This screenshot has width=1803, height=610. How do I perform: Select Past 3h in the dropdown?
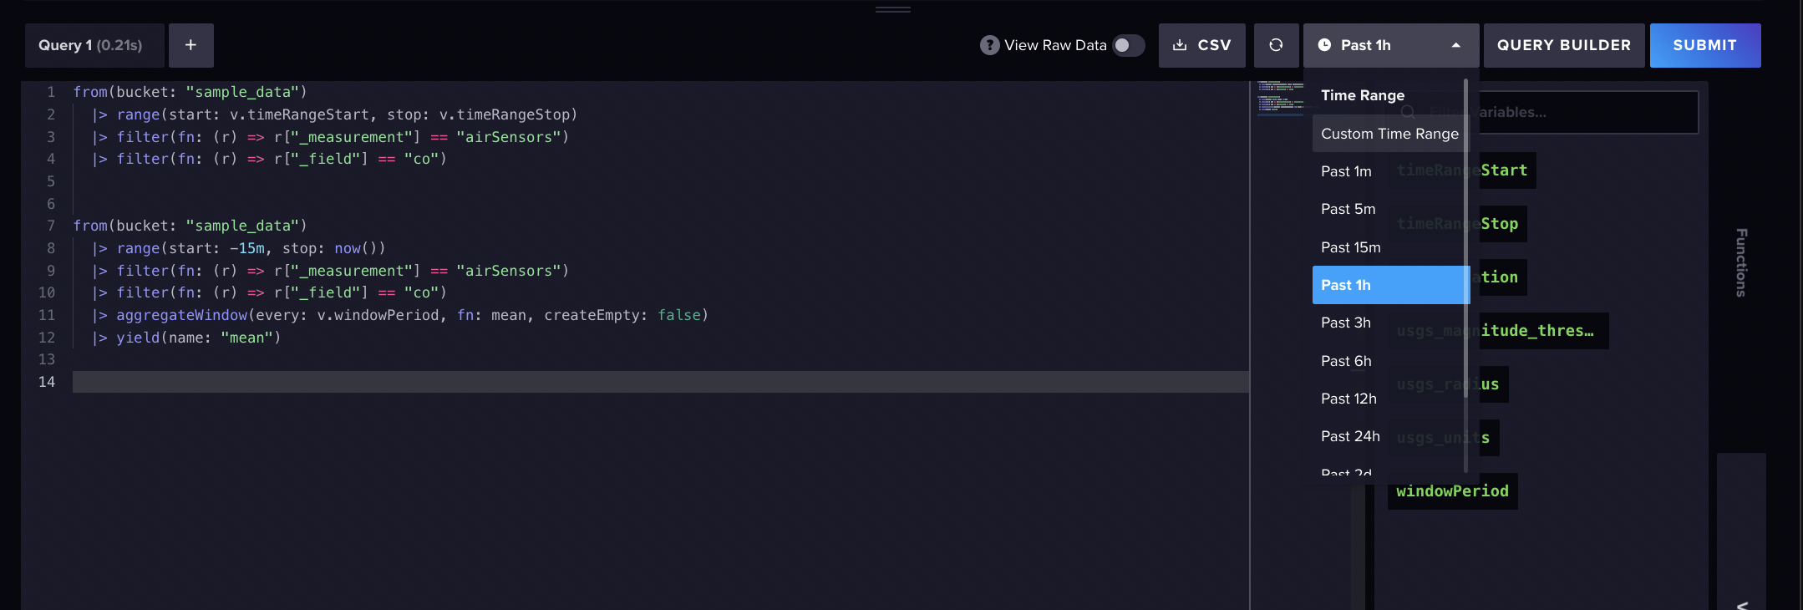tap(1346, 323)
